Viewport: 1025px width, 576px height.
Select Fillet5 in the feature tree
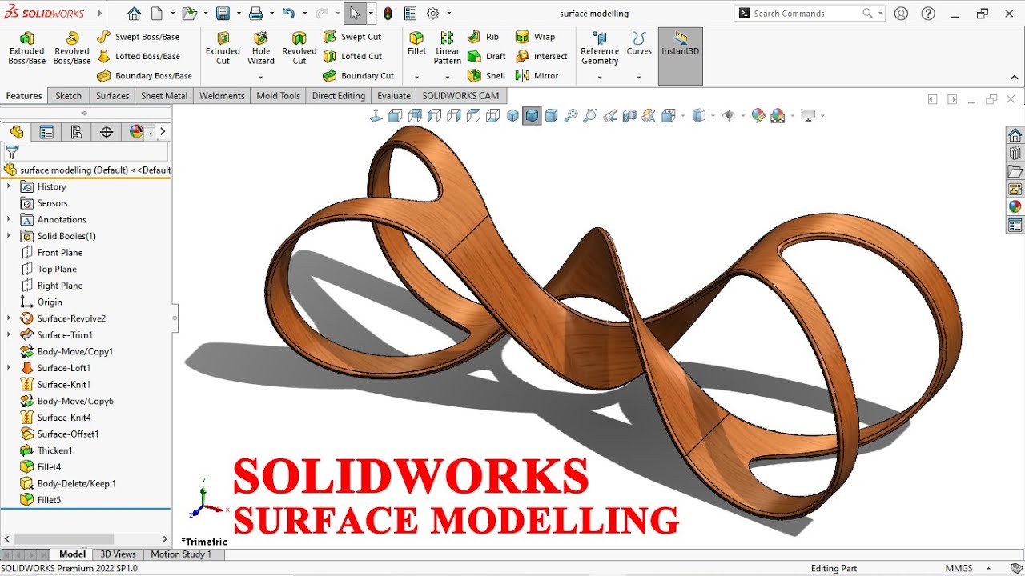pos(40,500)
